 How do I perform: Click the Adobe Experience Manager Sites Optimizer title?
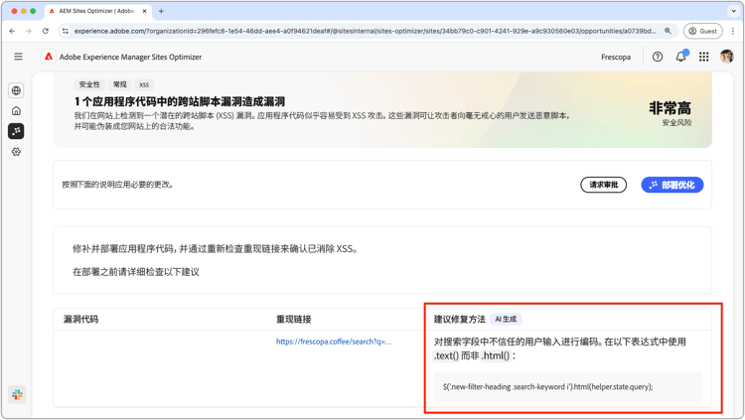130,57
